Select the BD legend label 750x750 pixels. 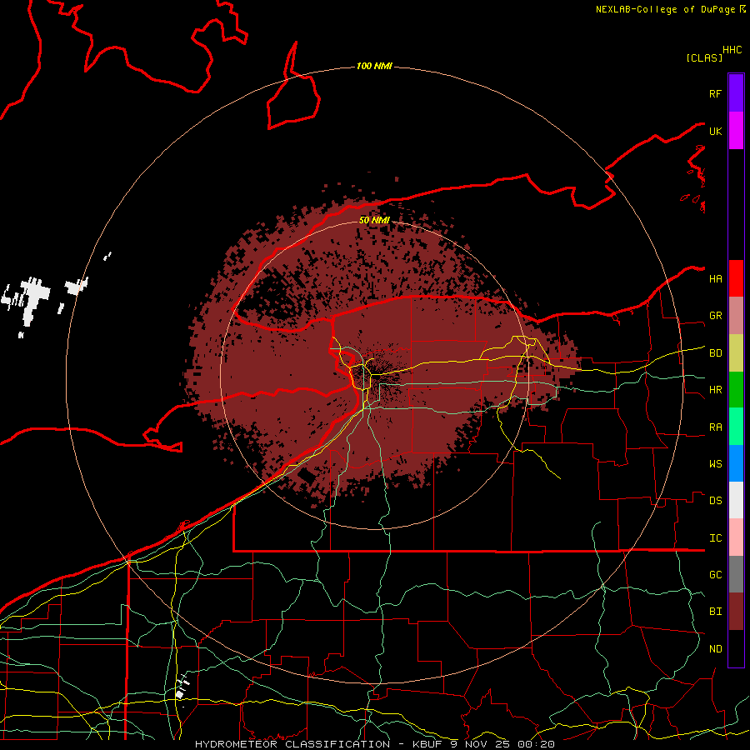(x=715, y=353)
